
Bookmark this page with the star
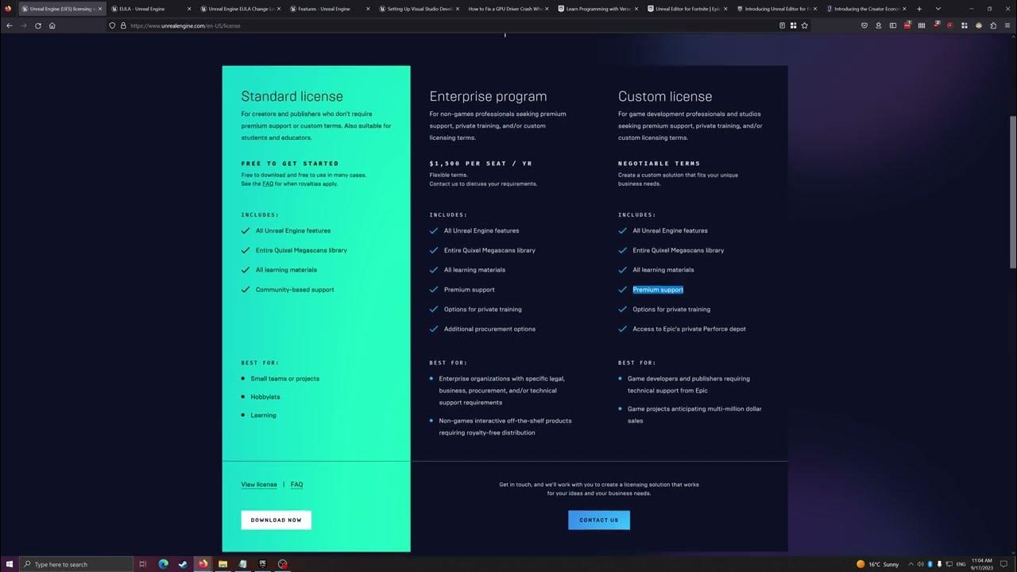pos(804,25)
